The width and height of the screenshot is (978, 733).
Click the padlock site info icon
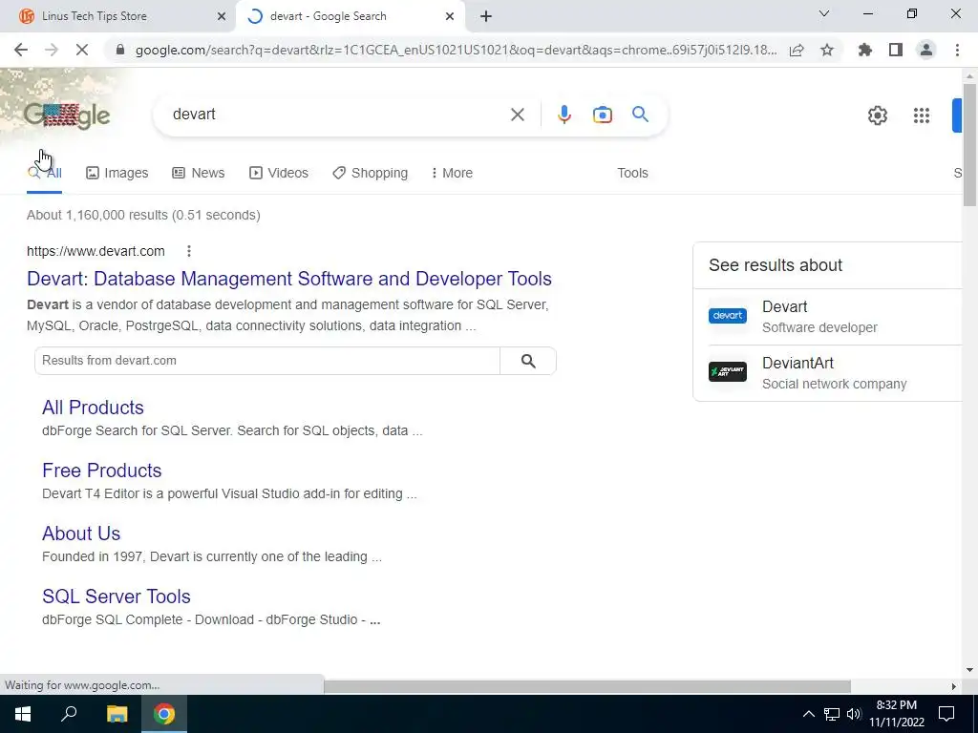click(120, 50)
